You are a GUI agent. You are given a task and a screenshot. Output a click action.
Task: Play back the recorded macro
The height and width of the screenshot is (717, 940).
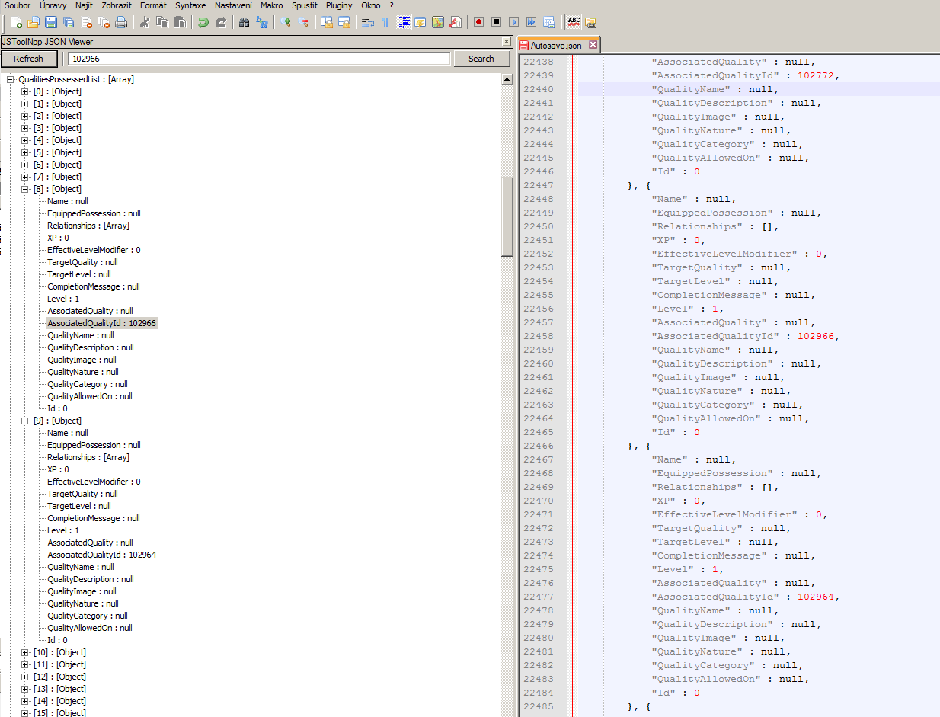[514, 22]
